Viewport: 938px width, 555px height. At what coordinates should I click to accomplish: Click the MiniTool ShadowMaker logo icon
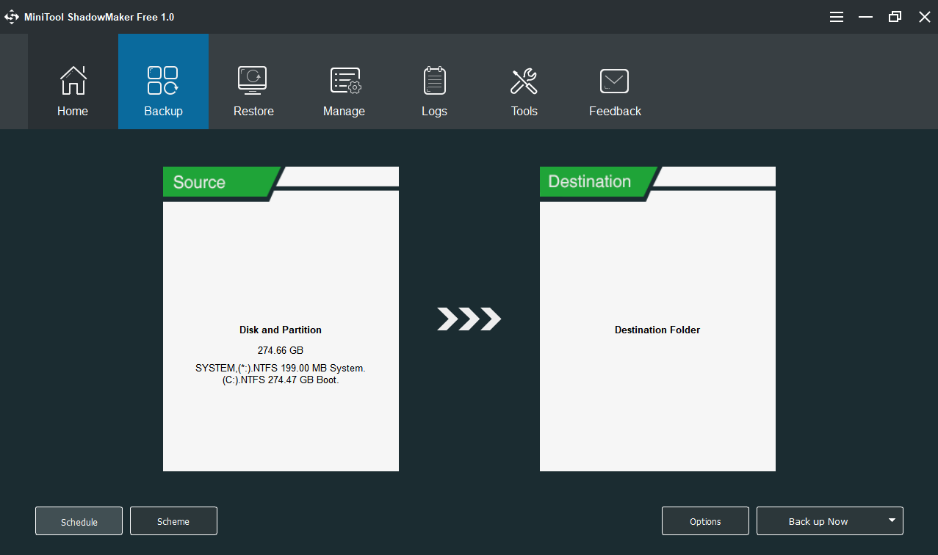12,17
